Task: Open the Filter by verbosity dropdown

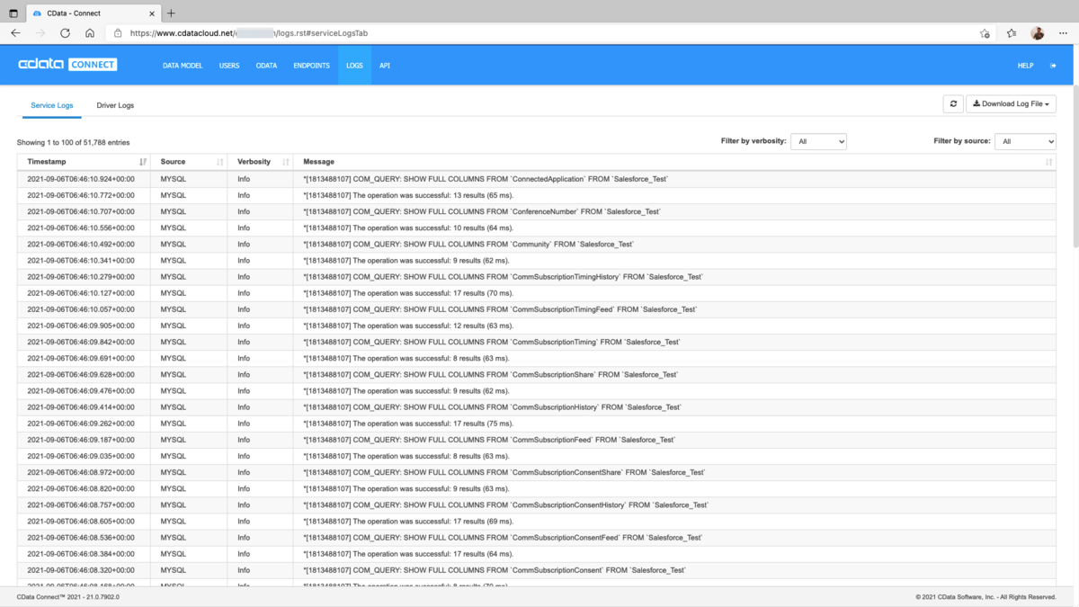Action: (818, 141)
